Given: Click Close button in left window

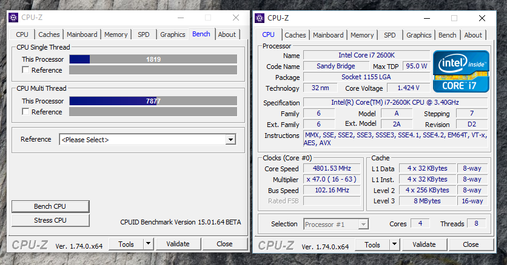Looking at the screenshot, I should 224,244.
